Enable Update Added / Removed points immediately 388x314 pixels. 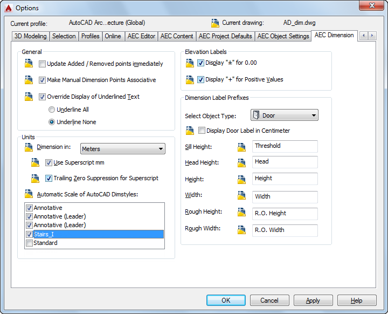[x=42, y=64]
